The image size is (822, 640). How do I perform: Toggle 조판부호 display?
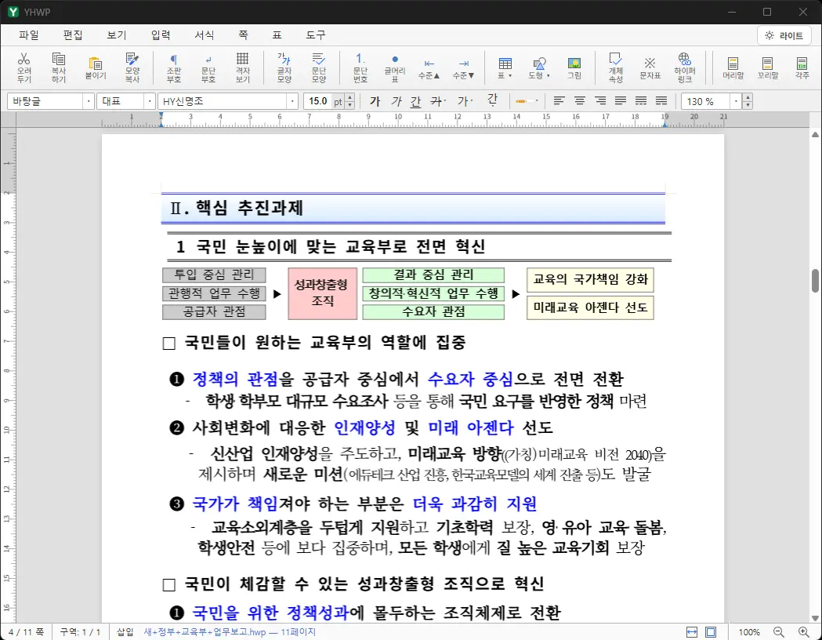[x=174, y=67]
